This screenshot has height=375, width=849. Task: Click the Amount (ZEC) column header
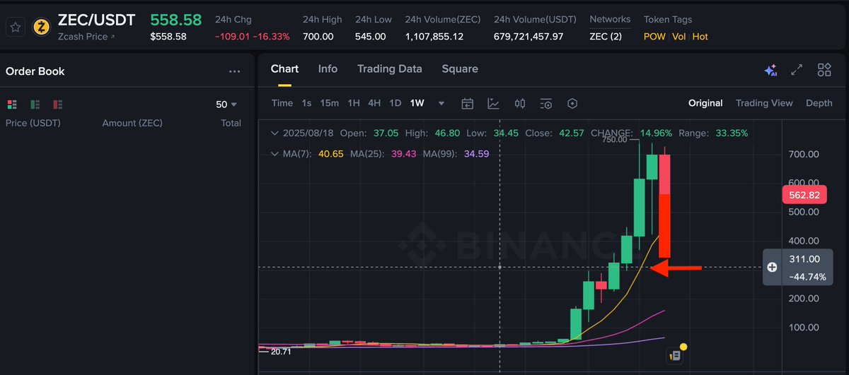[132, 123]
